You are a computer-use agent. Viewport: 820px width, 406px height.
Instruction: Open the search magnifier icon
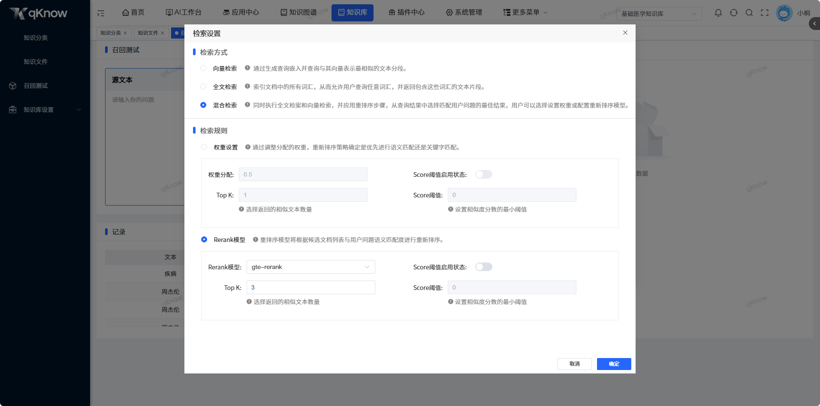click(x=749, y=13)
